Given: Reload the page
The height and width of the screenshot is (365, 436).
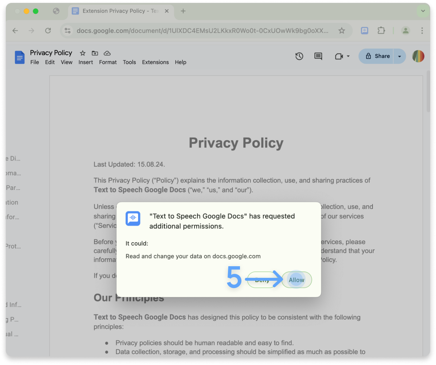Looking at the screenshot, I should (48, 31).
